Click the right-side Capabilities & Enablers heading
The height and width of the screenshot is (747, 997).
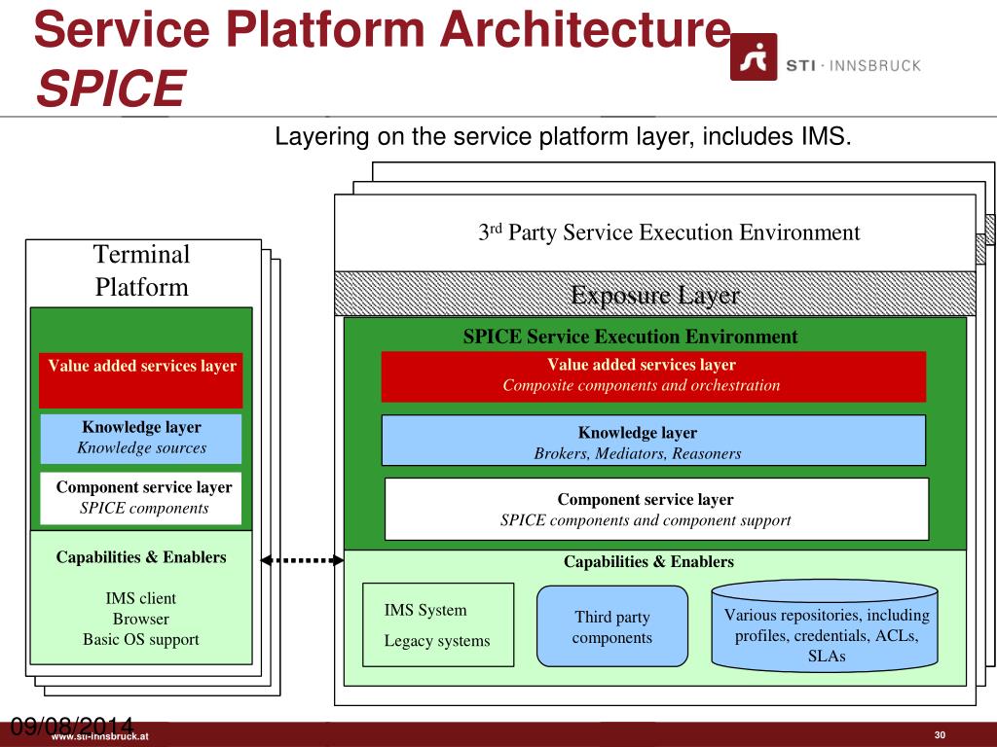[648, 561]
